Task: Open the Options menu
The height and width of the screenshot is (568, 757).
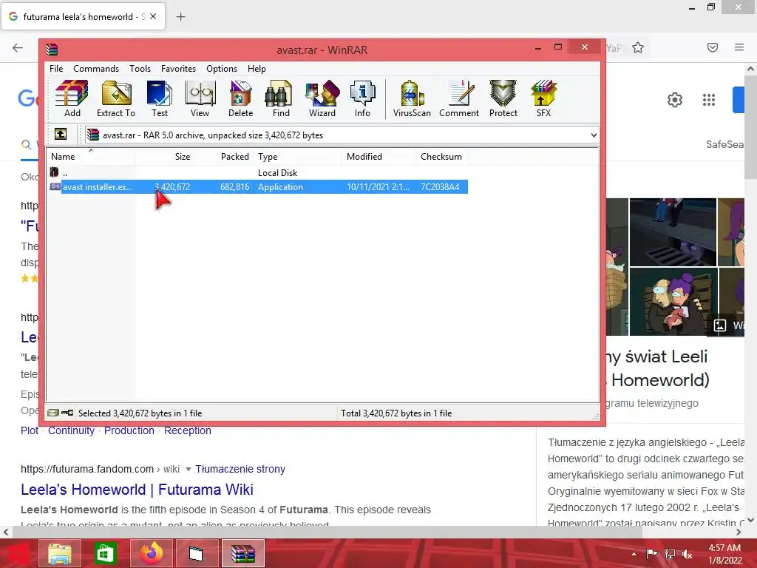Action: point(222,69)
